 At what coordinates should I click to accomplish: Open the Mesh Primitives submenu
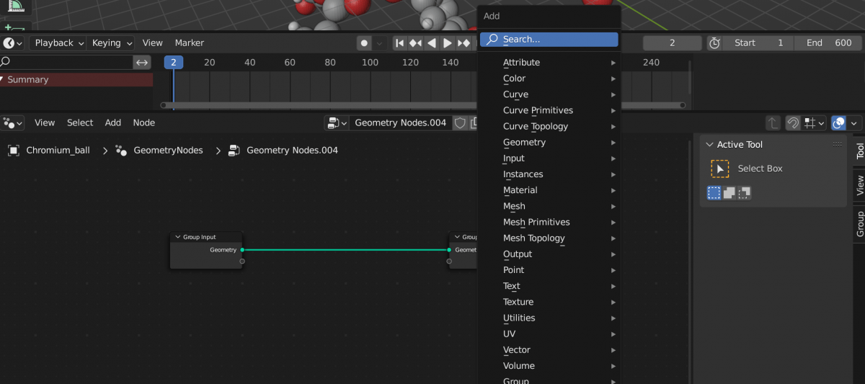point(549,222)
